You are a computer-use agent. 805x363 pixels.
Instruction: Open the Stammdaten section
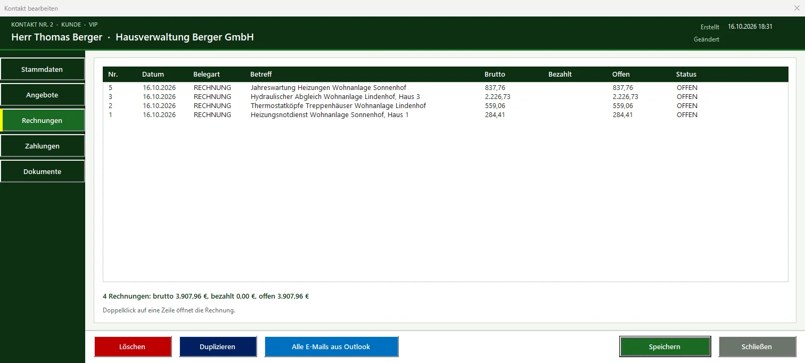[42, 69]
